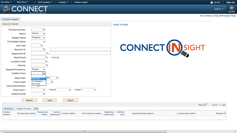Open HCM Systems breadcrumb menu
The height and width of the screenshot is (133, 237).
pos(45,2)
